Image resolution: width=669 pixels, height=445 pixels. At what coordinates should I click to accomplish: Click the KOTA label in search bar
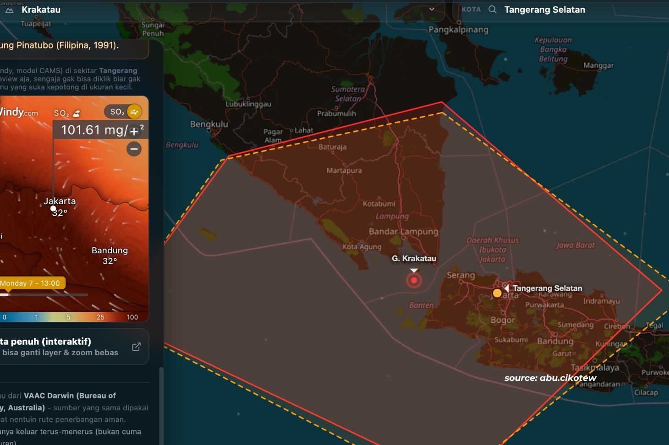471,9
